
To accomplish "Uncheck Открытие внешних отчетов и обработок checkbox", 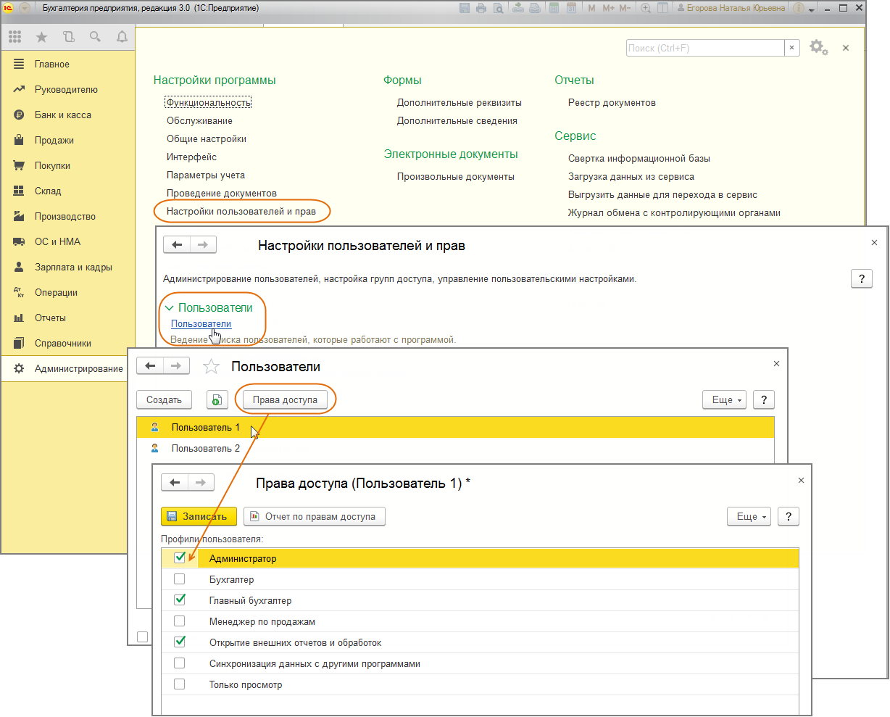I will click(180, 642).
